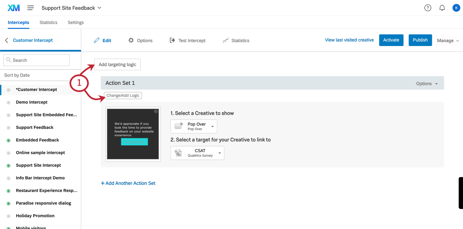This screenshot has height=229, width=463.
Task: Toggle status dot for Demo Intercept
Action: click(x=8, y=103)
